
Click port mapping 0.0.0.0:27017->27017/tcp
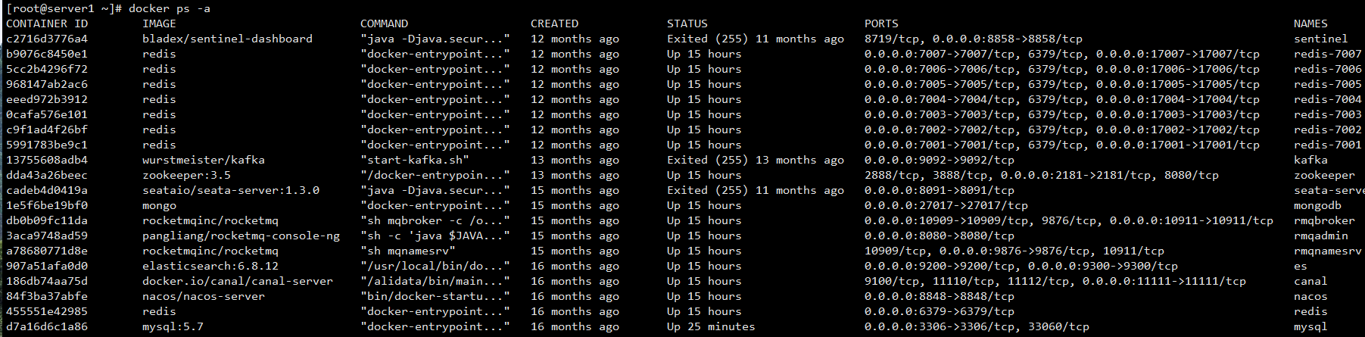click(946, 205)
